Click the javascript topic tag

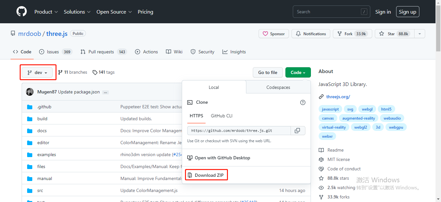coord(330,109)
